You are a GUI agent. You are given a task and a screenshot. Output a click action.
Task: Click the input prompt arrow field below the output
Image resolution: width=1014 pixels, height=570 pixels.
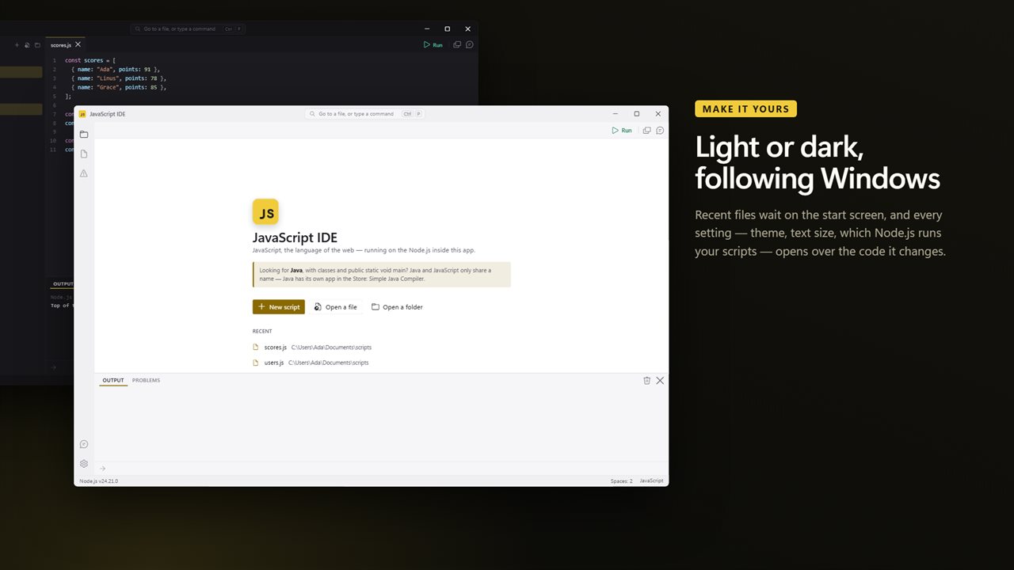(380, 469)
